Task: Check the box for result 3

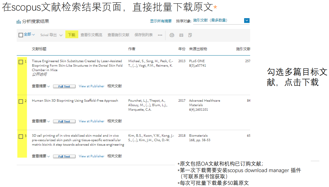Action: point(21,137)
